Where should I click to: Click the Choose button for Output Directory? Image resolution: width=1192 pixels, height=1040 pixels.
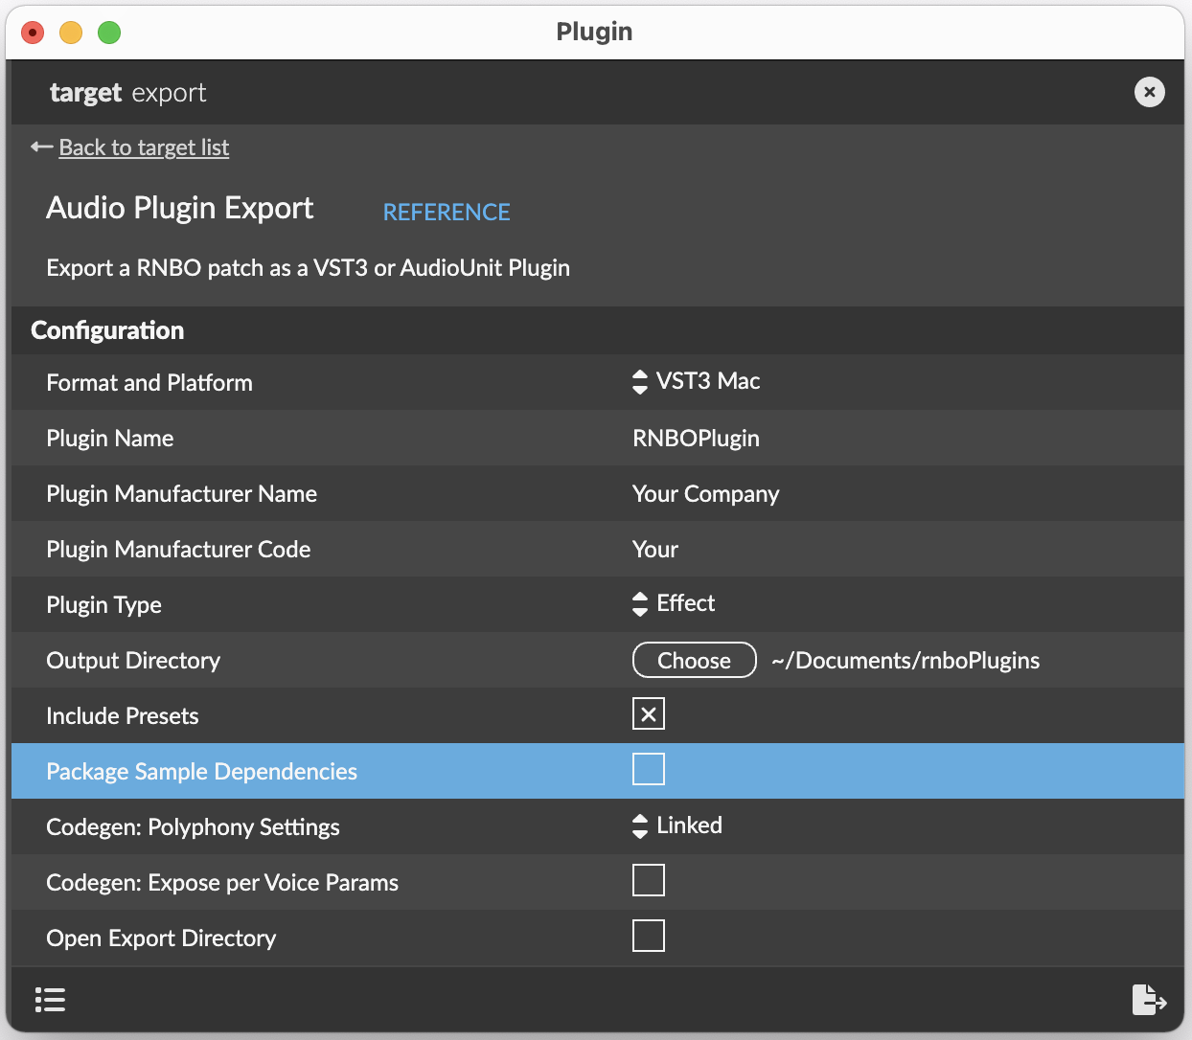click(694, 660)
